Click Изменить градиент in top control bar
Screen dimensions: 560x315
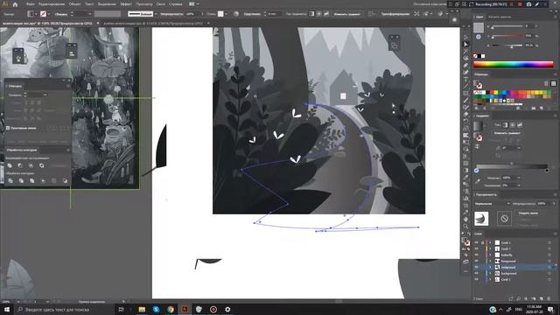[346, 14]
